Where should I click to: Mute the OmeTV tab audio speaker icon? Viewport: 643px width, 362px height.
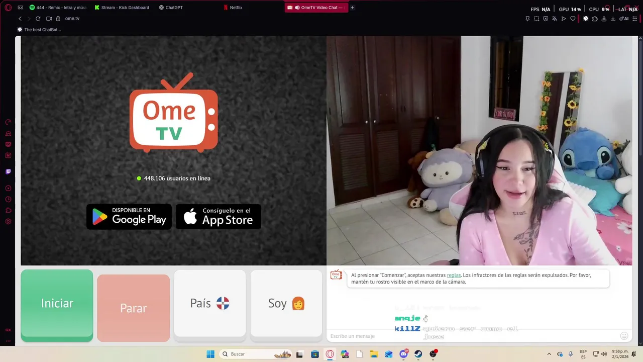click(297, 8)
